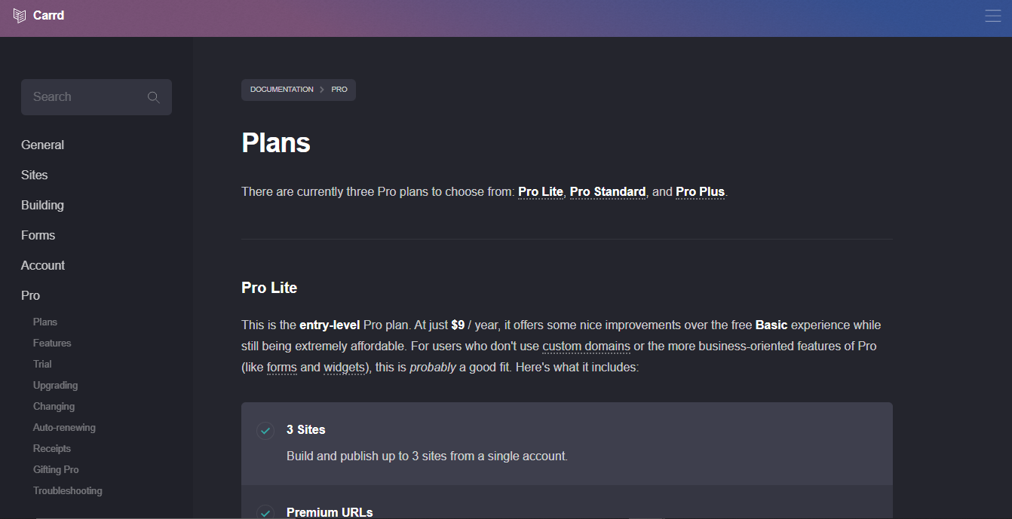
Task: Open the widgets link
Action: click(x=344, y=368)
